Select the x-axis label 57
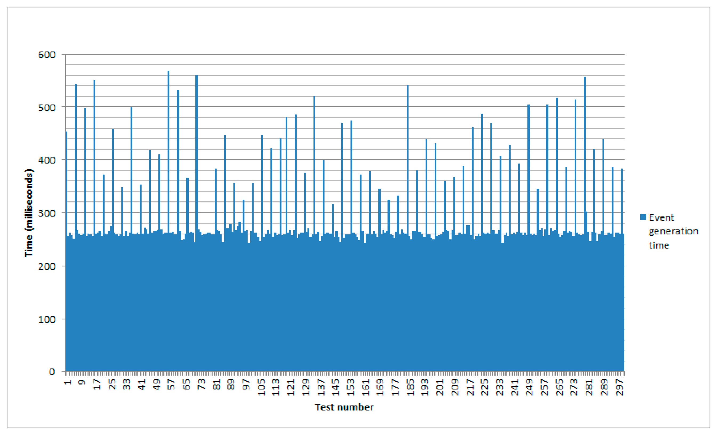The width and height of the screenshot is (717, 435). click(x=171, y=384)
